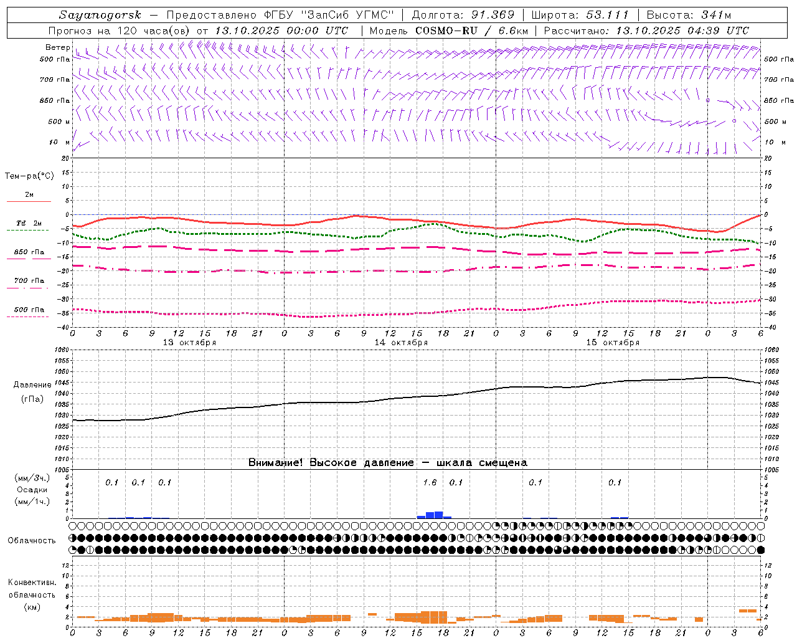Click the Осадки panel label
Viewport: 797px width, 638px height.
[32, 490]
